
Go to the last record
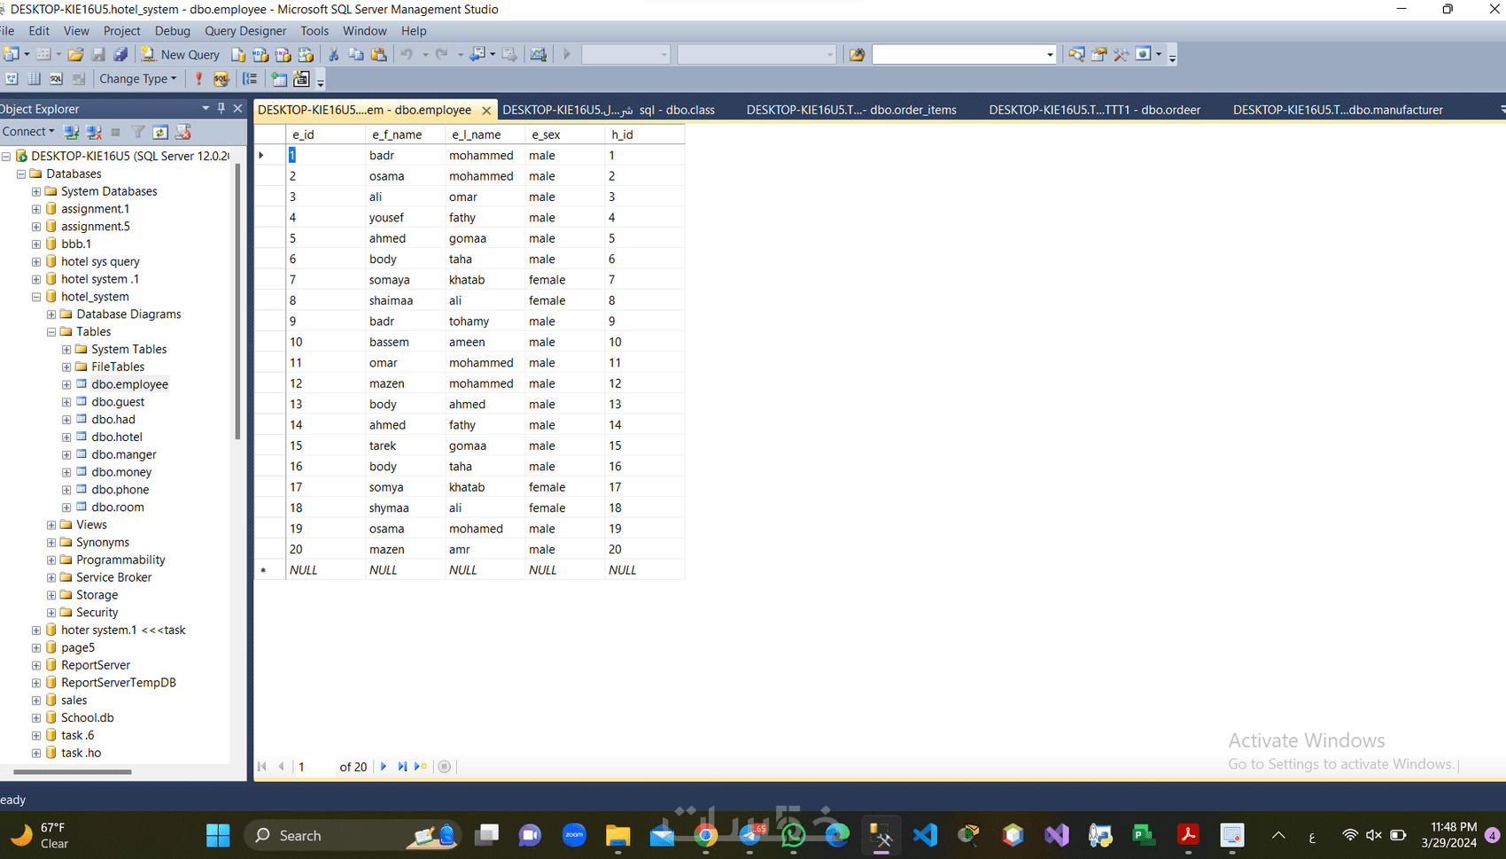pyautogui.click(x=401, y=767)
